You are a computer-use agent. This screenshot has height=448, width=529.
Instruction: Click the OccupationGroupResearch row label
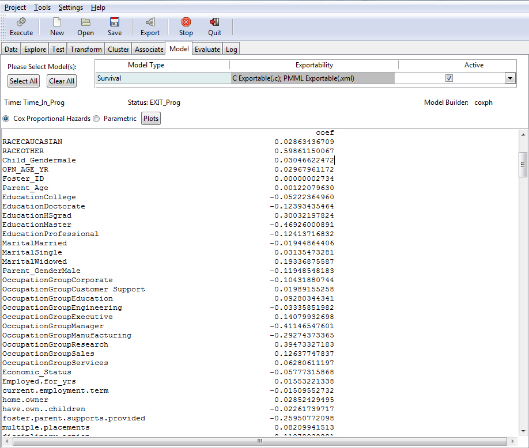[x=55, y=344]
